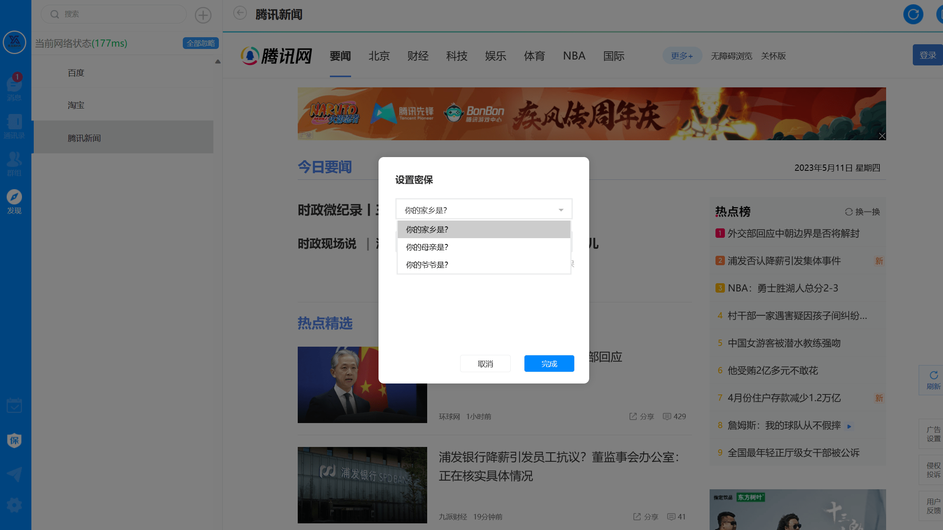Click the 用户反馈 floating button
The height and width of the screenshot is (530, 943).
pyautogui.click(x=933, y=506)
